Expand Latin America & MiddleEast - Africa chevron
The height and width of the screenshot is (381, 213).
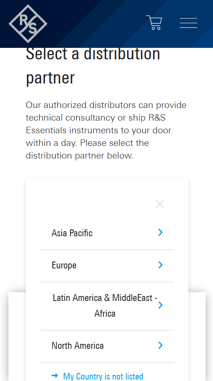160,305
